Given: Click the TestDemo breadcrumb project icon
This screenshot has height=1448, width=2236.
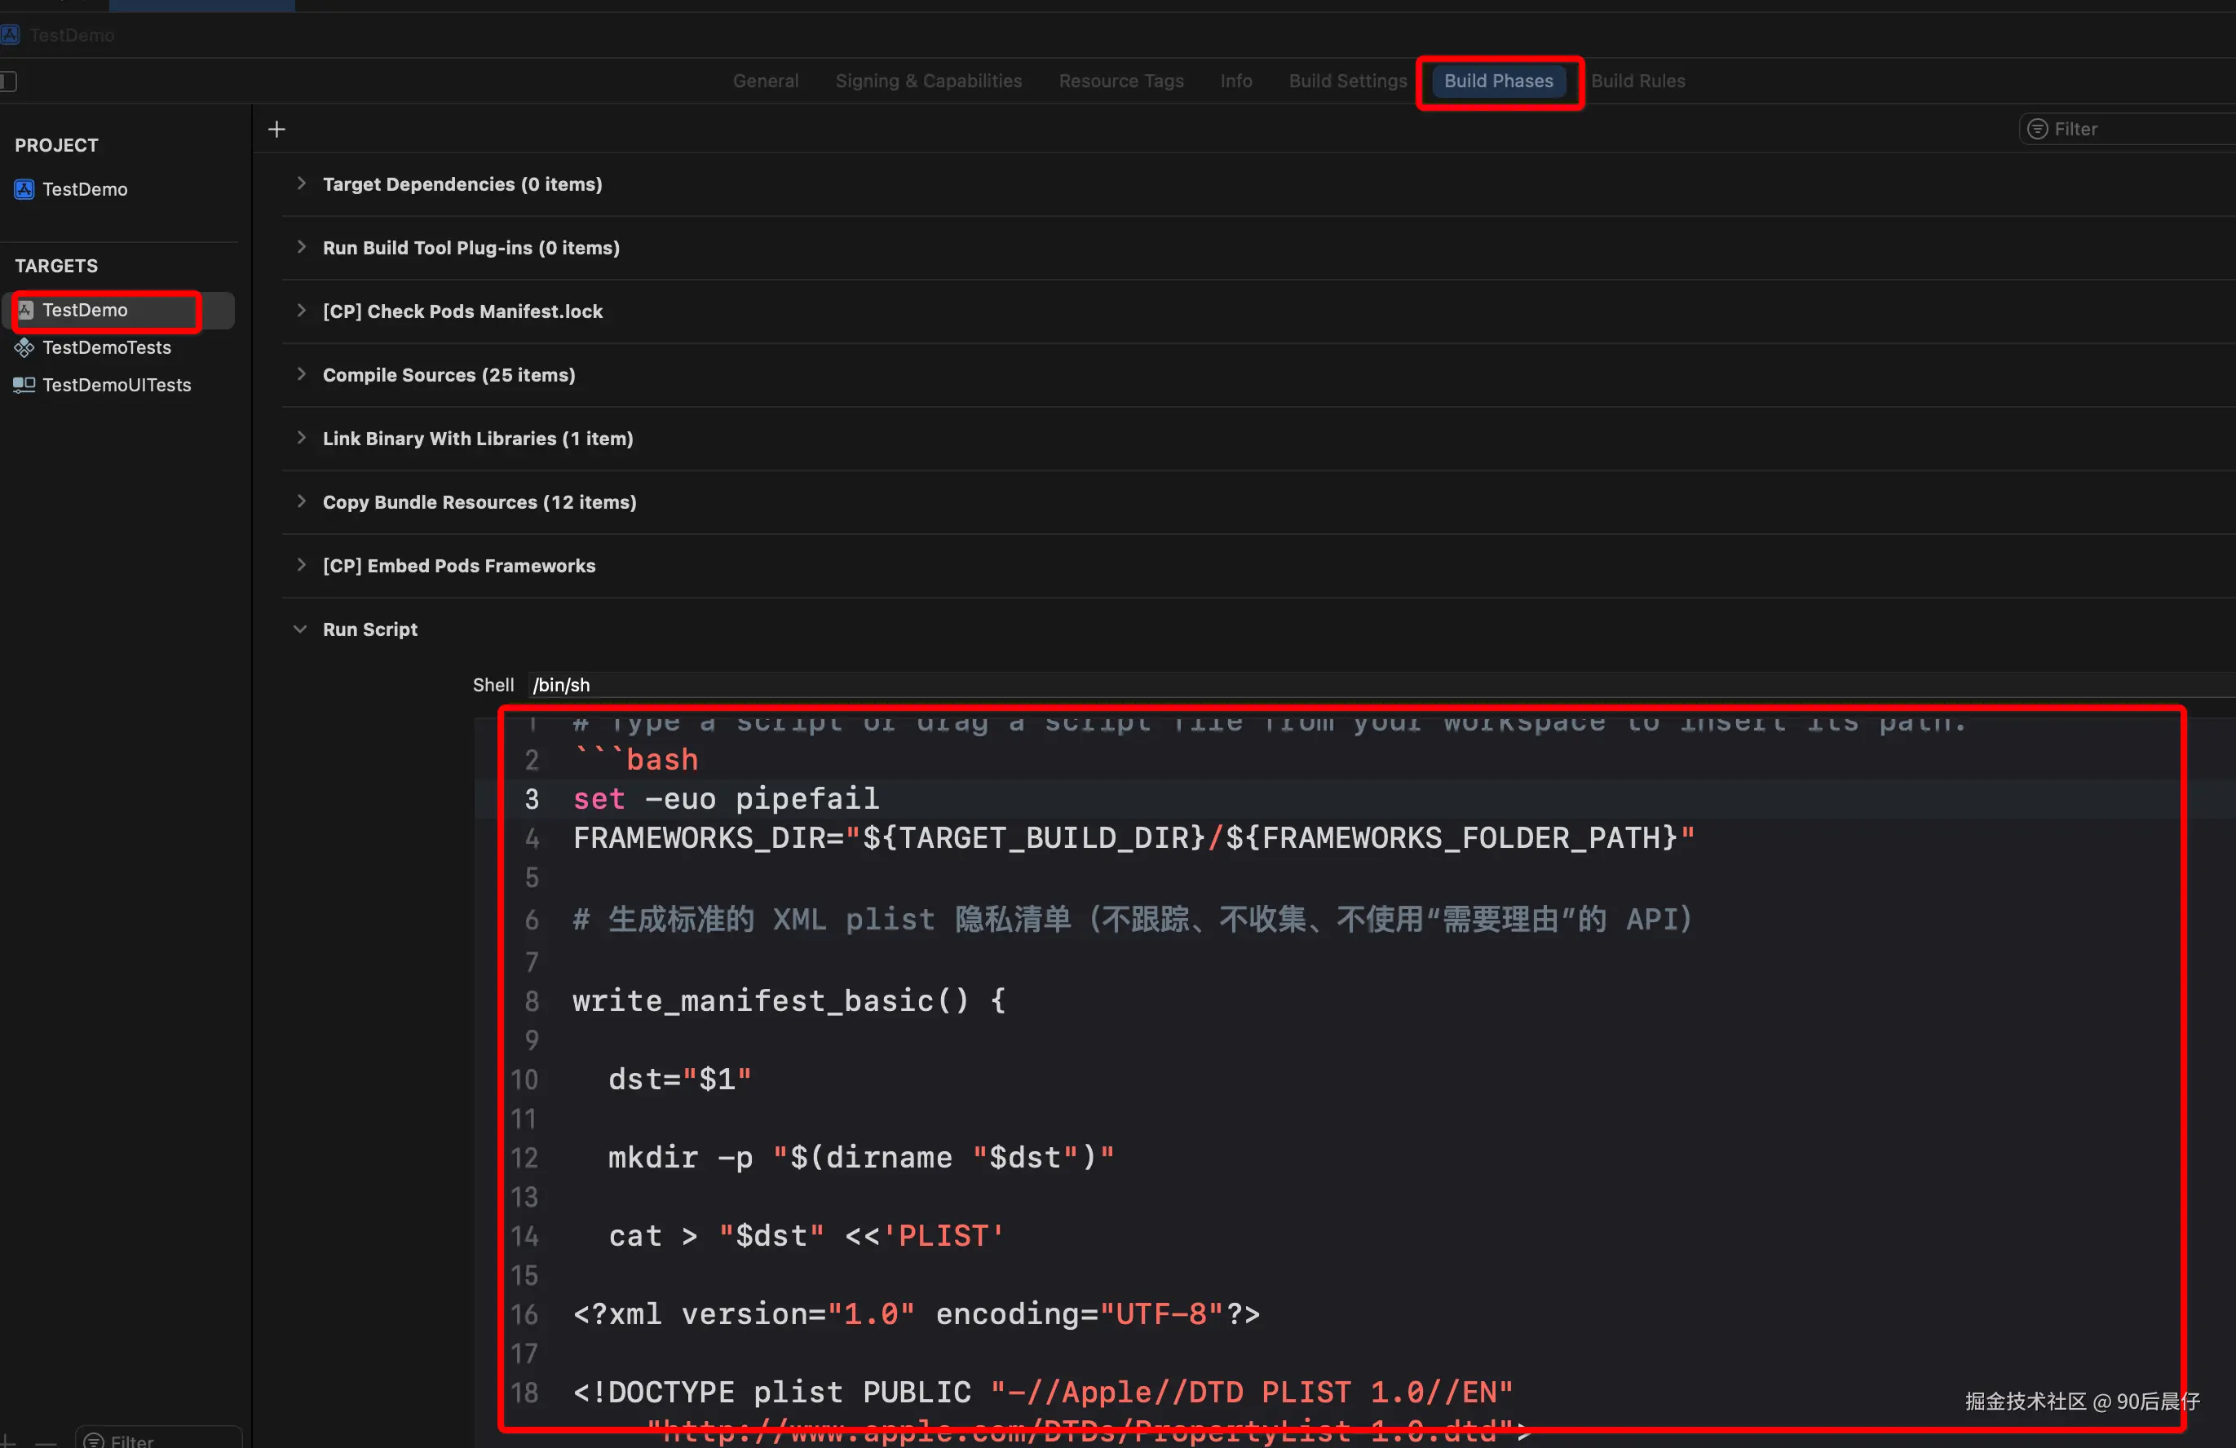Looking at the screenshot, I should 11,35.
